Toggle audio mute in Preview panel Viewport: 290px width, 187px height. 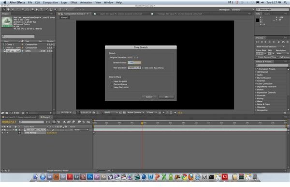pyautogui.click(x=279, y=42)
